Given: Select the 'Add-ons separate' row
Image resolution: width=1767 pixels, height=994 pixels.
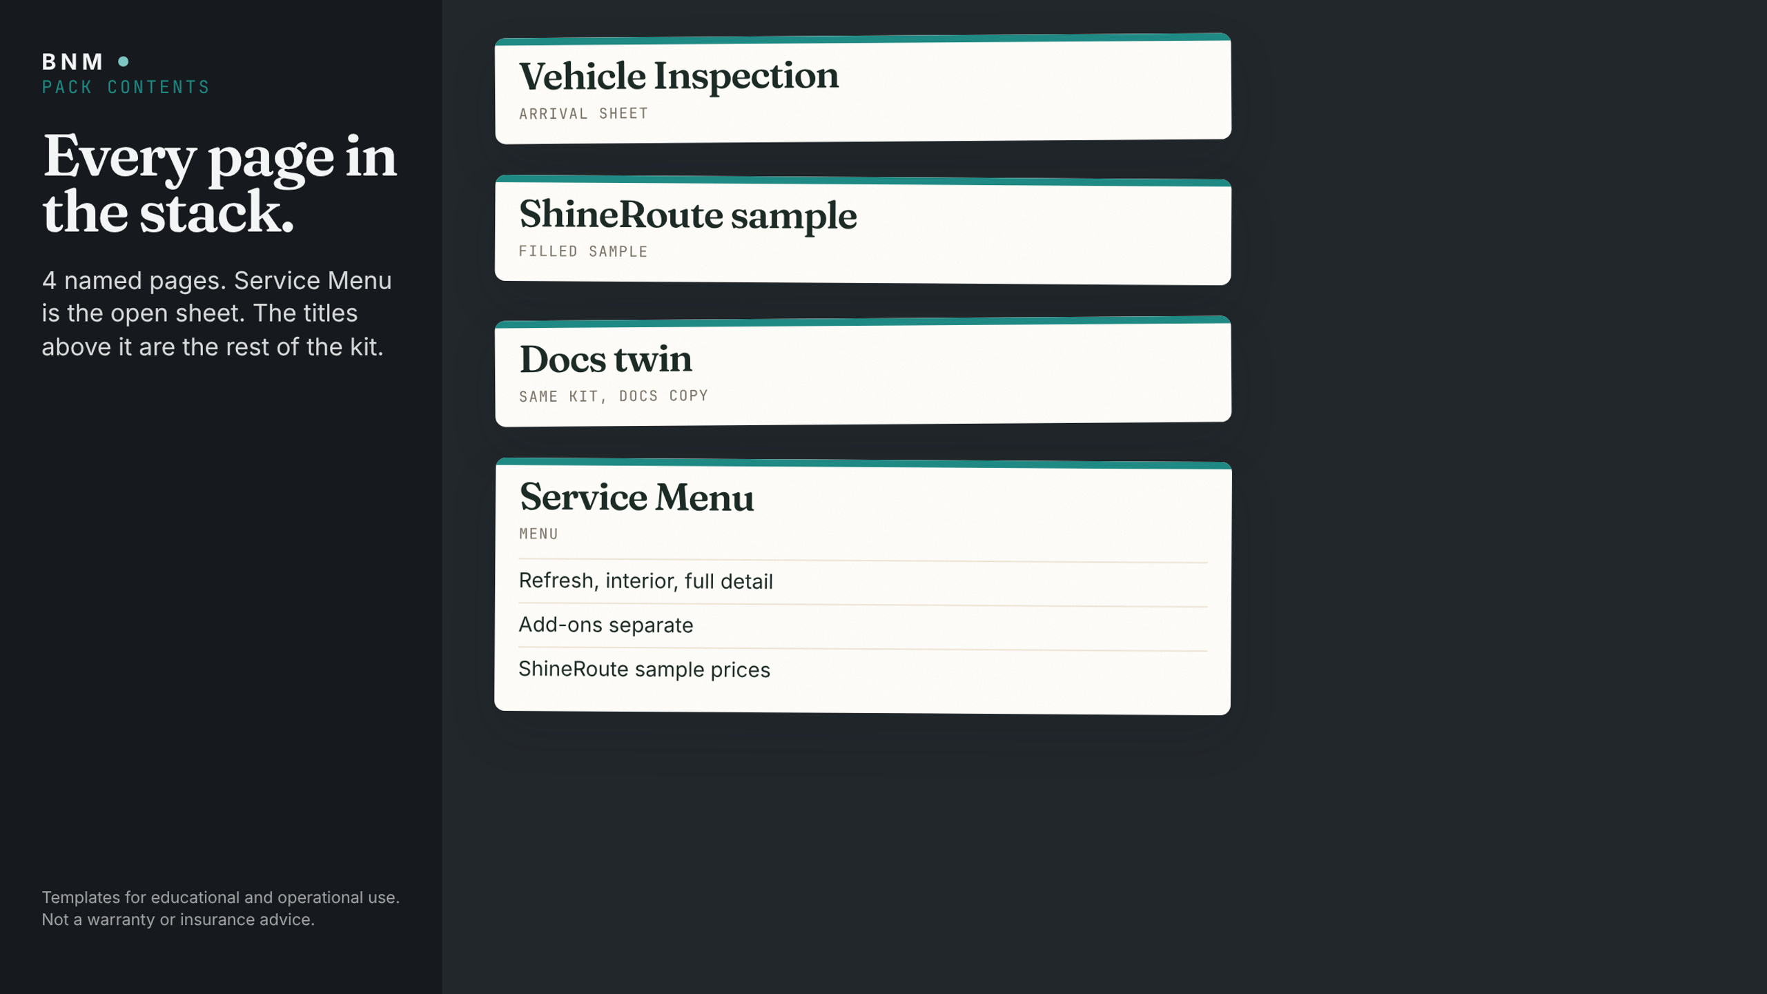Looking at the screenshot, I should point(863,627).
